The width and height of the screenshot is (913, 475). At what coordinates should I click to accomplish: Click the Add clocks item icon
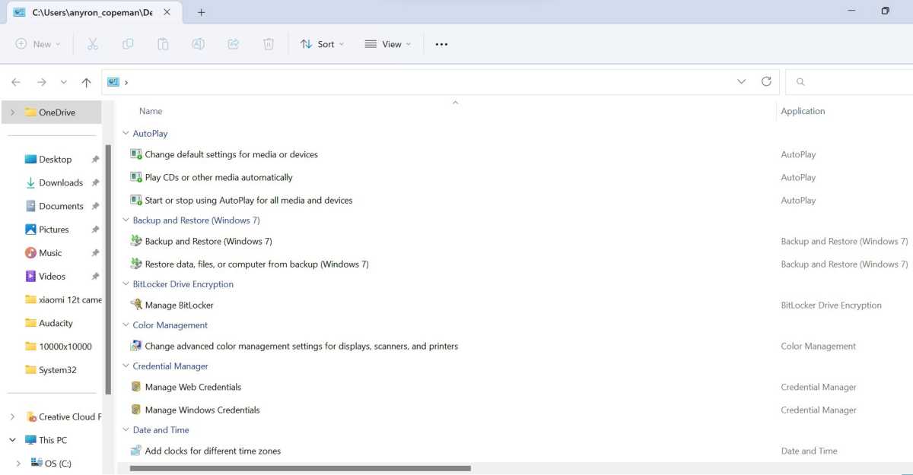136,451
